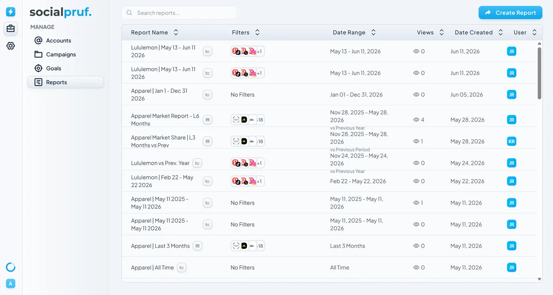The image size is (553, 295).
Task: Open the 'A' account avatar at bottom left
Action: [11, 283]
